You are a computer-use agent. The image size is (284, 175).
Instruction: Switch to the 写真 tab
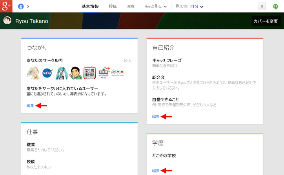click(x=131, y=7)
